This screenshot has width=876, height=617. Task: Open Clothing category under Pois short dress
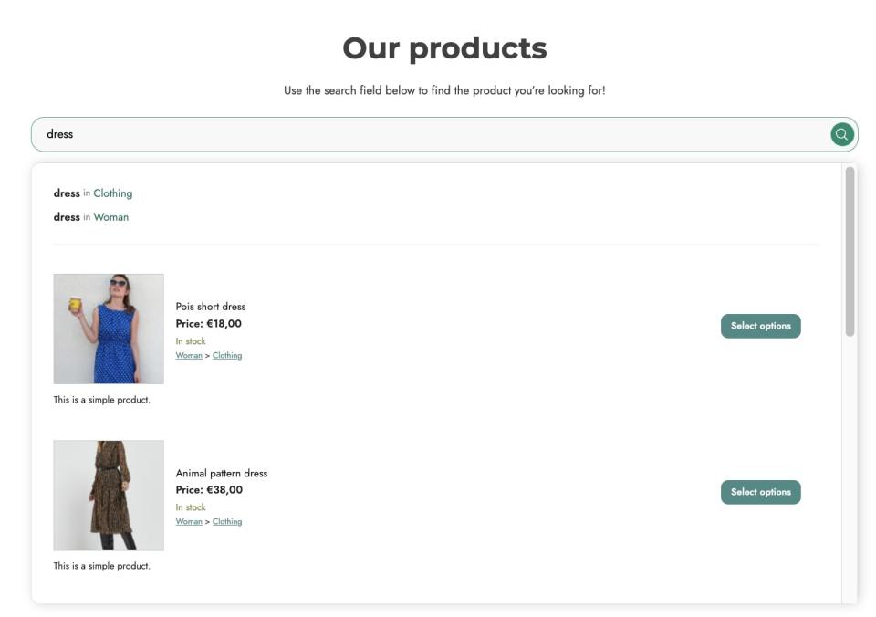tap(227, 356)
